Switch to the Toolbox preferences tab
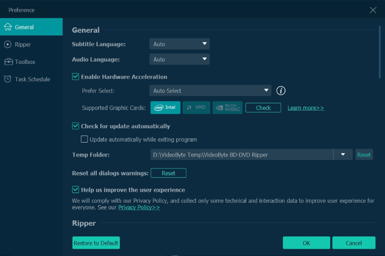This screenshot has width=385, height=256. click(25, 62)
